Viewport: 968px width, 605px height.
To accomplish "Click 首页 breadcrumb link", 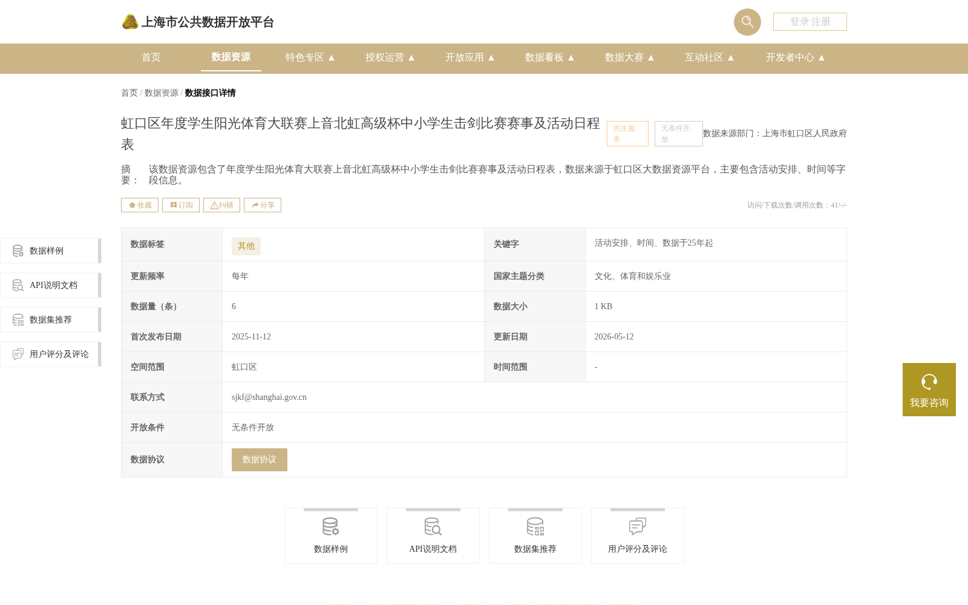I will click(129, 93).
